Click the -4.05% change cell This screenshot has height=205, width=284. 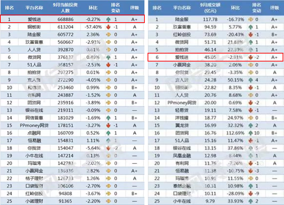93,80
